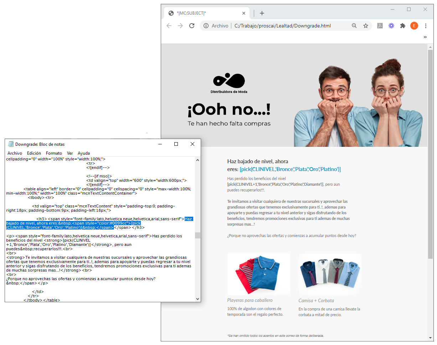The image size is (437, 345).
Task: Open Chrome's three-dot menu
Action: point(426,26)
